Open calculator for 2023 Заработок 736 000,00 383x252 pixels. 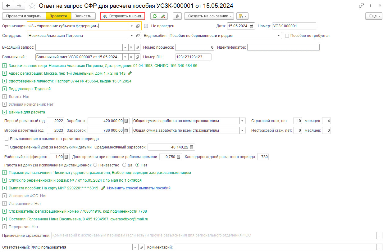126,130
